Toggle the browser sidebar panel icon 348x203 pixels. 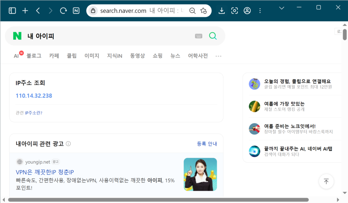click(12, 11)
